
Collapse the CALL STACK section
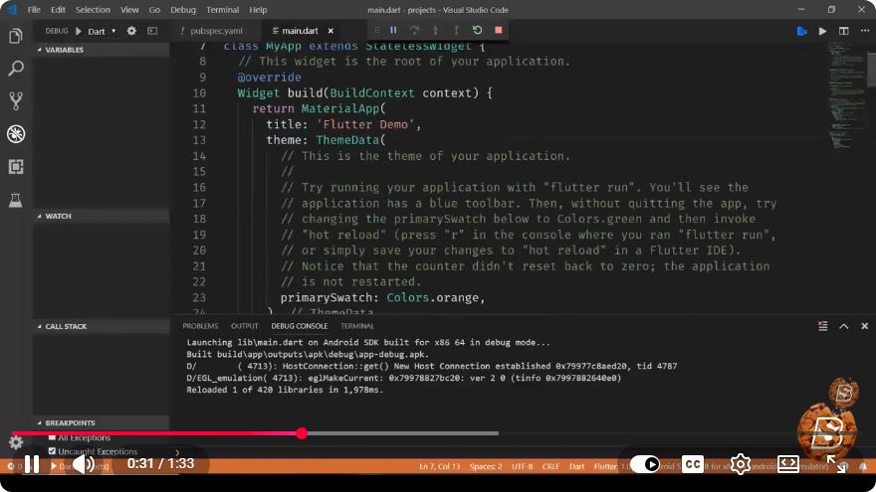40,326
